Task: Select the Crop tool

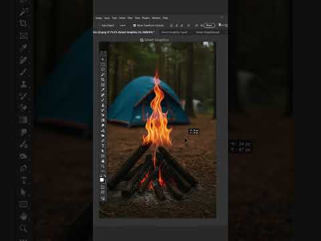Action: [103, 80]
